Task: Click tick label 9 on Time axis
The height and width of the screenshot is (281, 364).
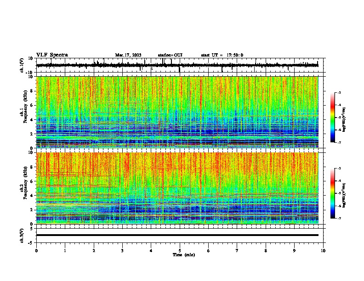Action: click(294, 251)
